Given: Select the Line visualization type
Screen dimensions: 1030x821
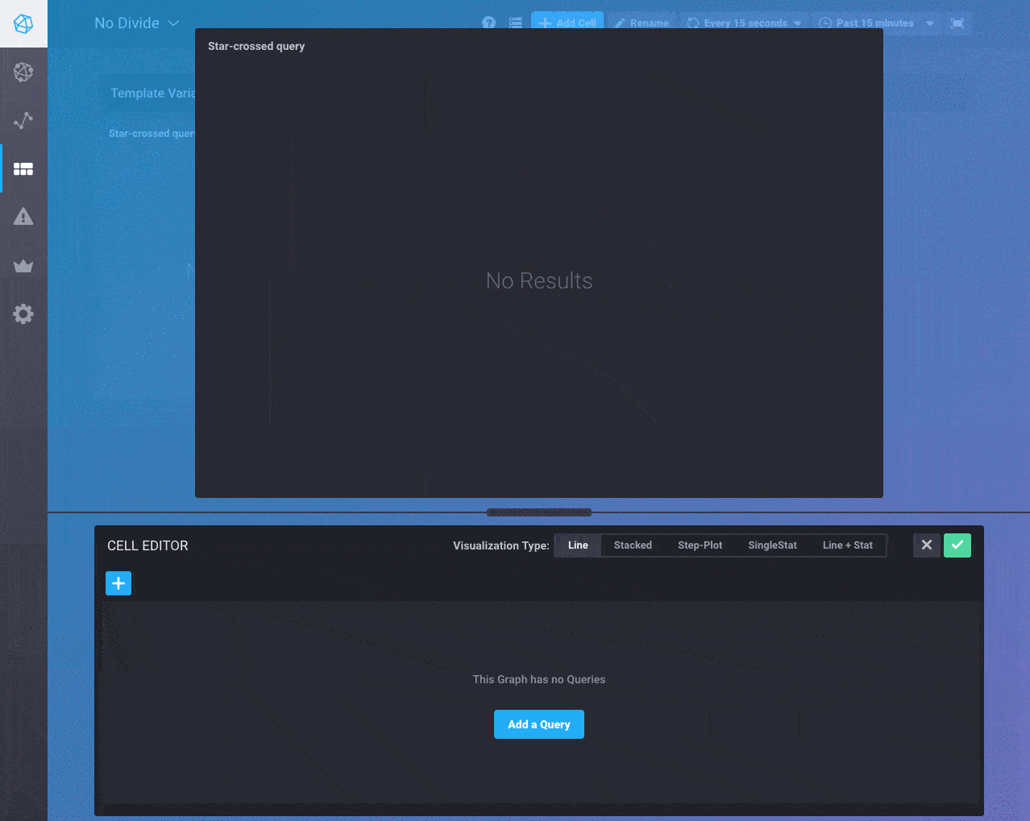Looking at the screenshot, I should (578, 545).
